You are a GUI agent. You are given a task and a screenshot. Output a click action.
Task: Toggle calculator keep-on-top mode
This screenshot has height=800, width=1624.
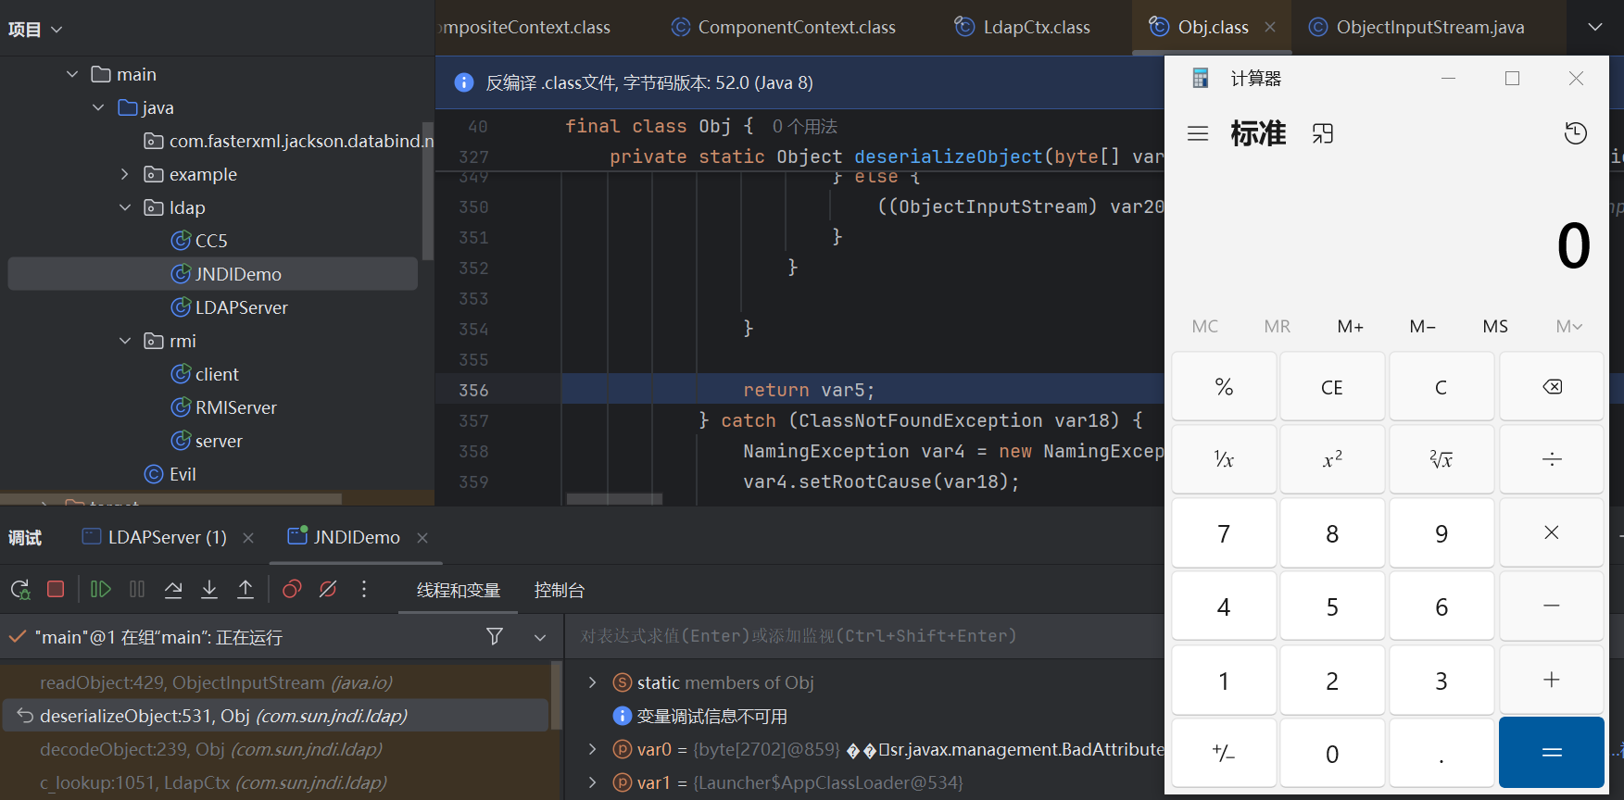1323,133
